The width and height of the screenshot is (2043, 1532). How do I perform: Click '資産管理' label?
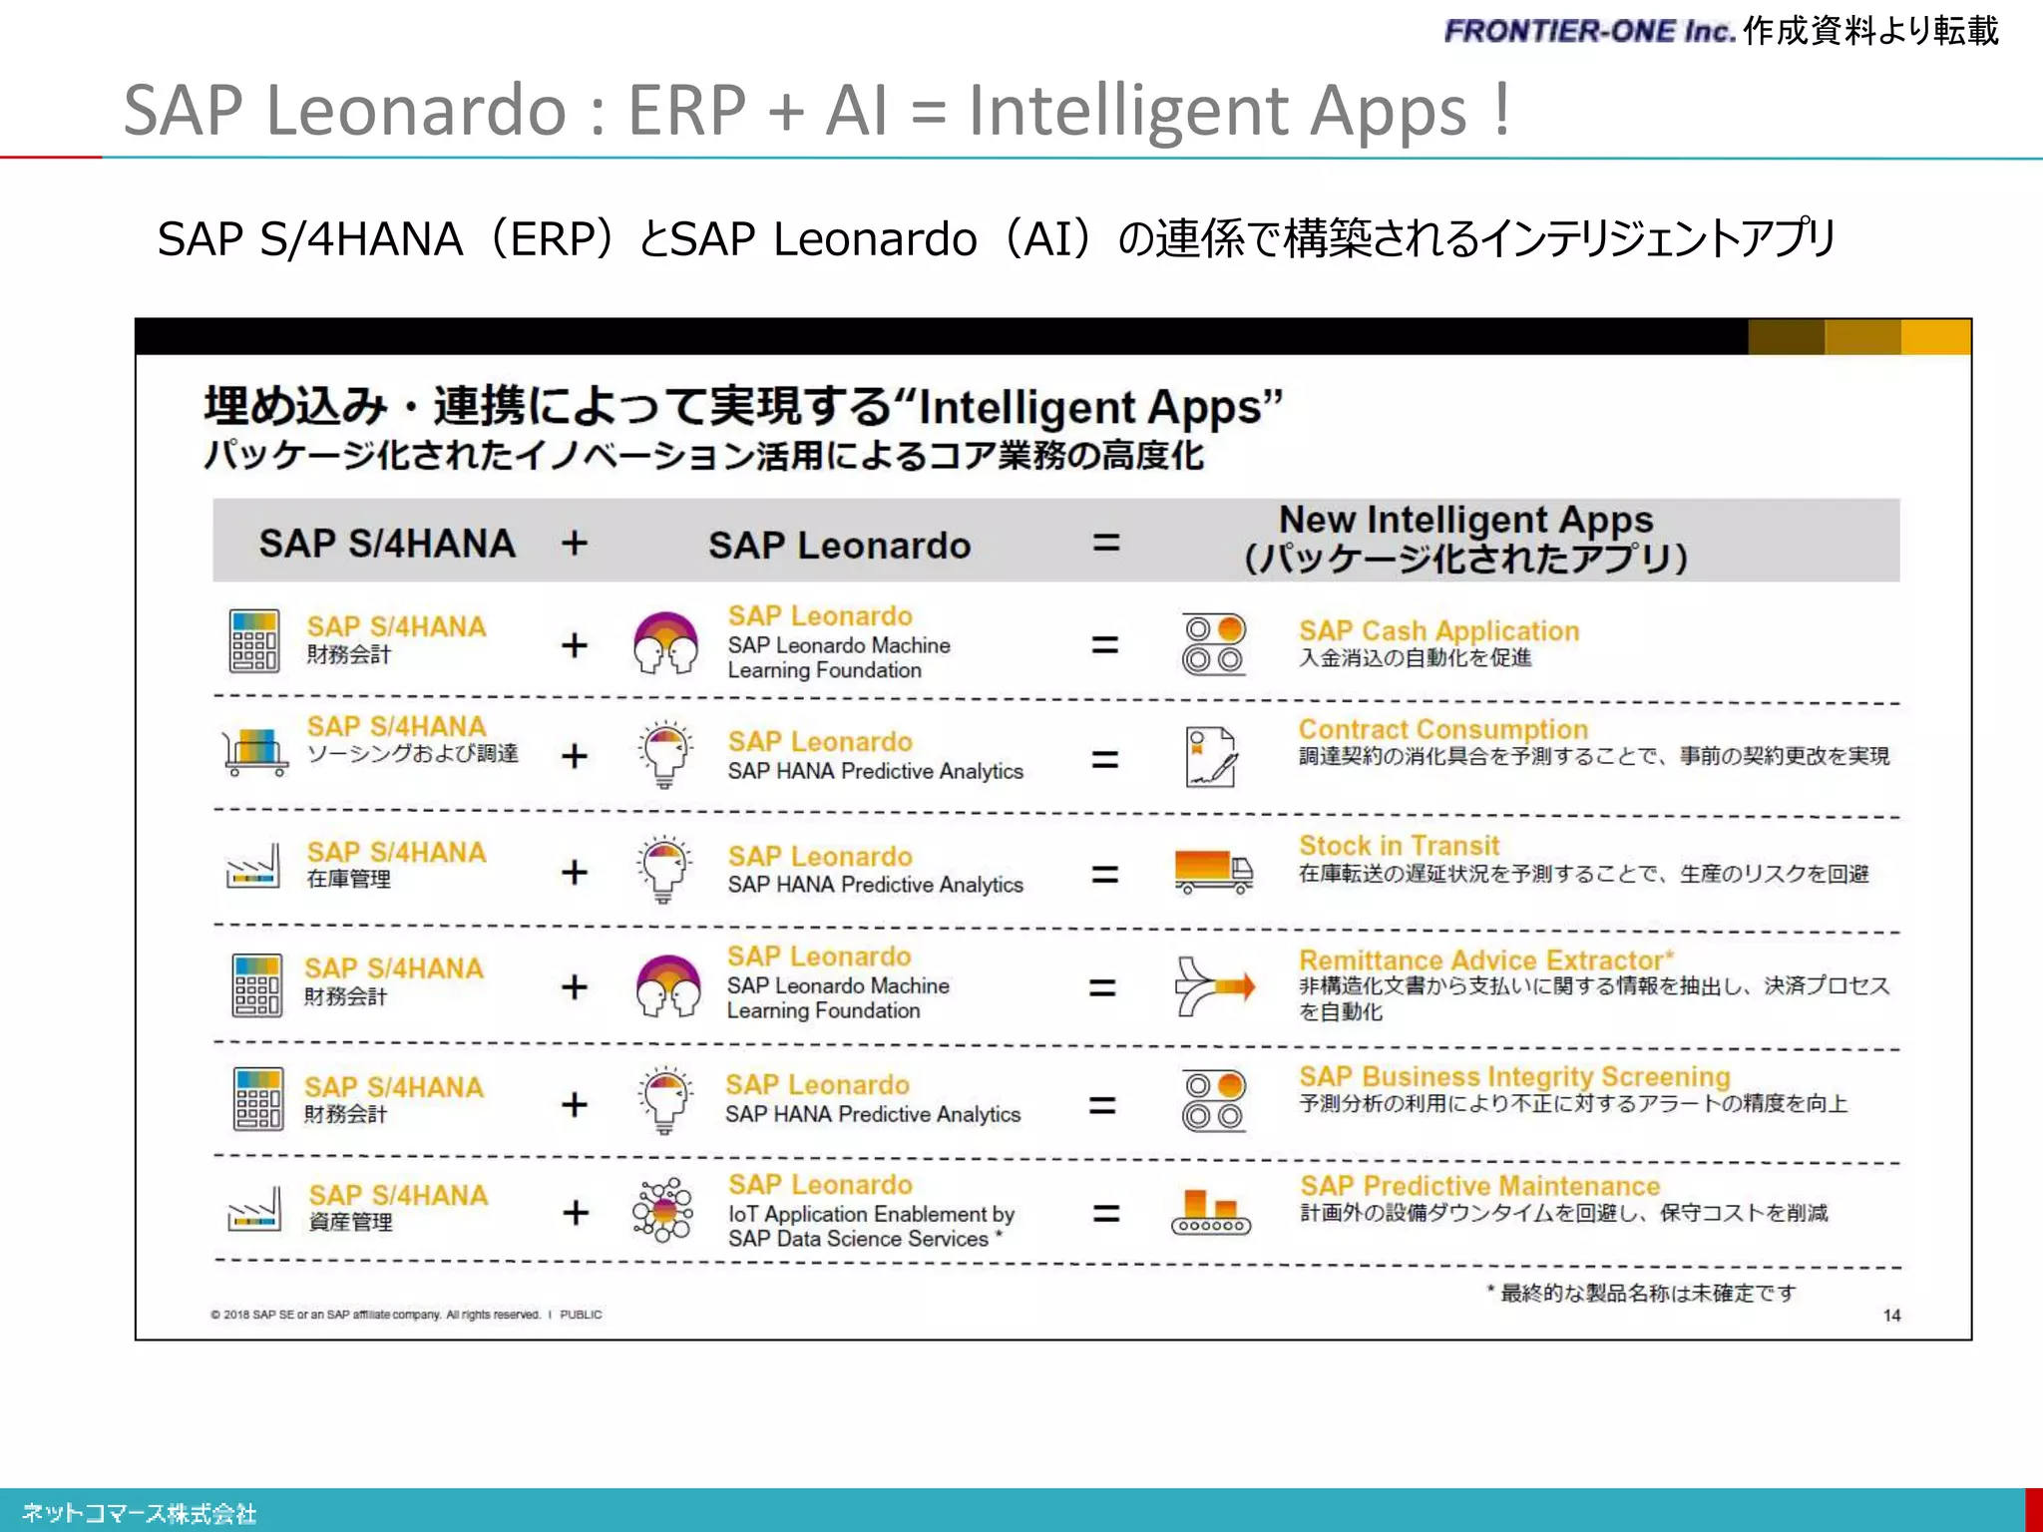tap(350, 1222)
